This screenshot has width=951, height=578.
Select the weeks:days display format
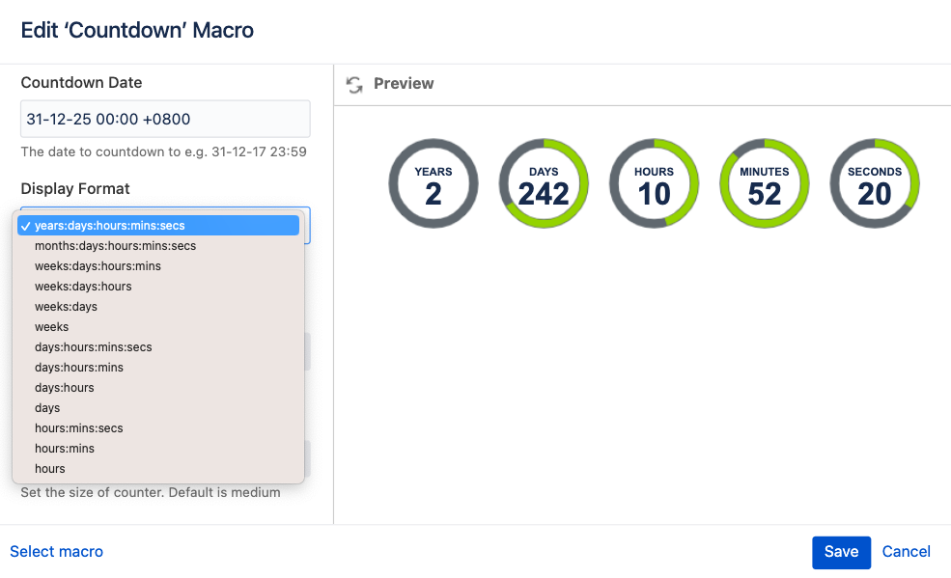pos(66,307)
